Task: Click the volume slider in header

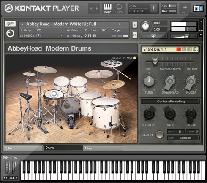Action: pos(184,36)
